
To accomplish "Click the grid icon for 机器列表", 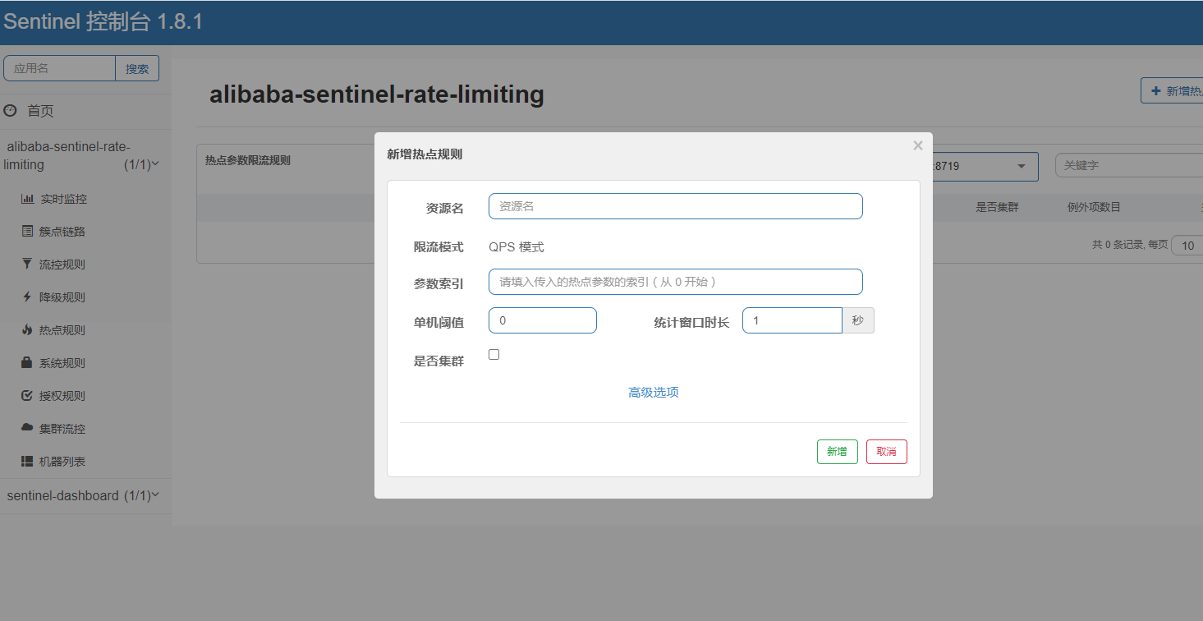I will coord(27,461).
